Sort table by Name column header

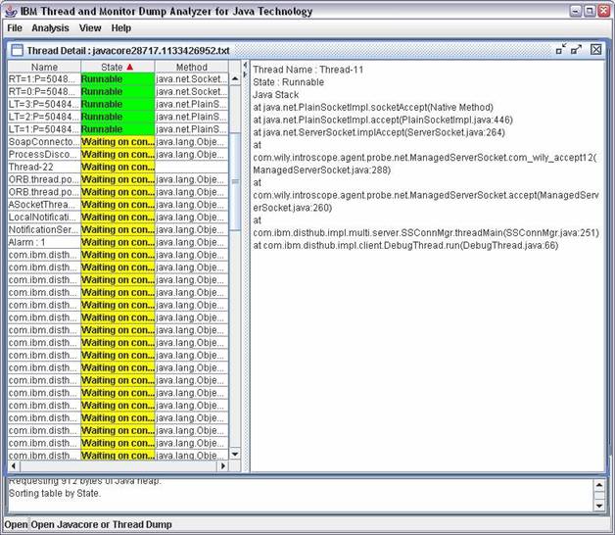point(44,68)
